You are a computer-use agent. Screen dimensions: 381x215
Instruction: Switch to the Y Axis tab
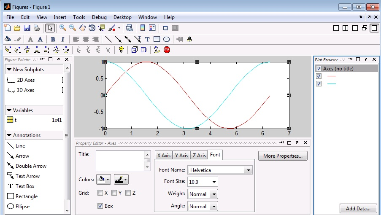click(181, 155)
